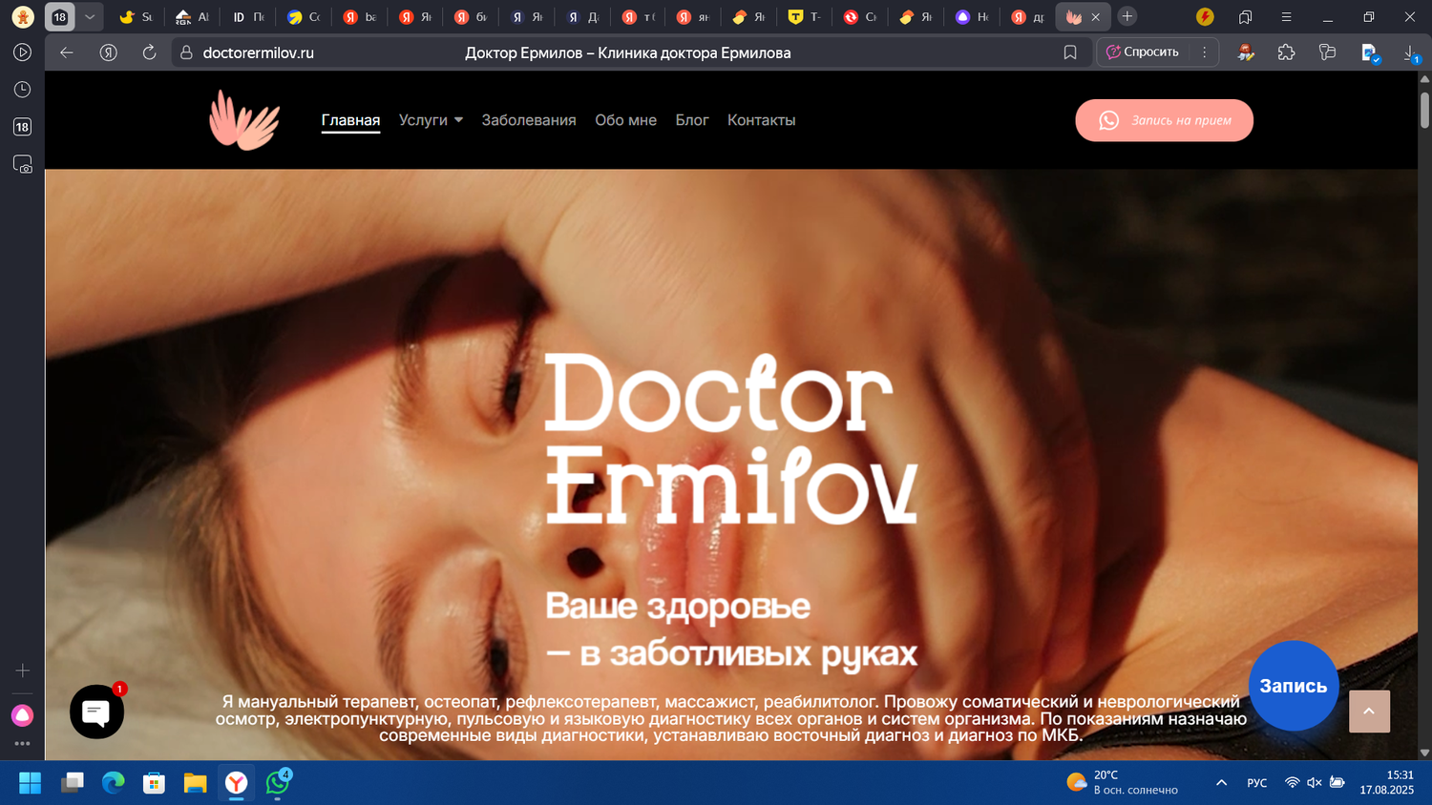1432x805 pixels.
Task: Open WhatsApp from the taskbar
Action: point(278,783)
